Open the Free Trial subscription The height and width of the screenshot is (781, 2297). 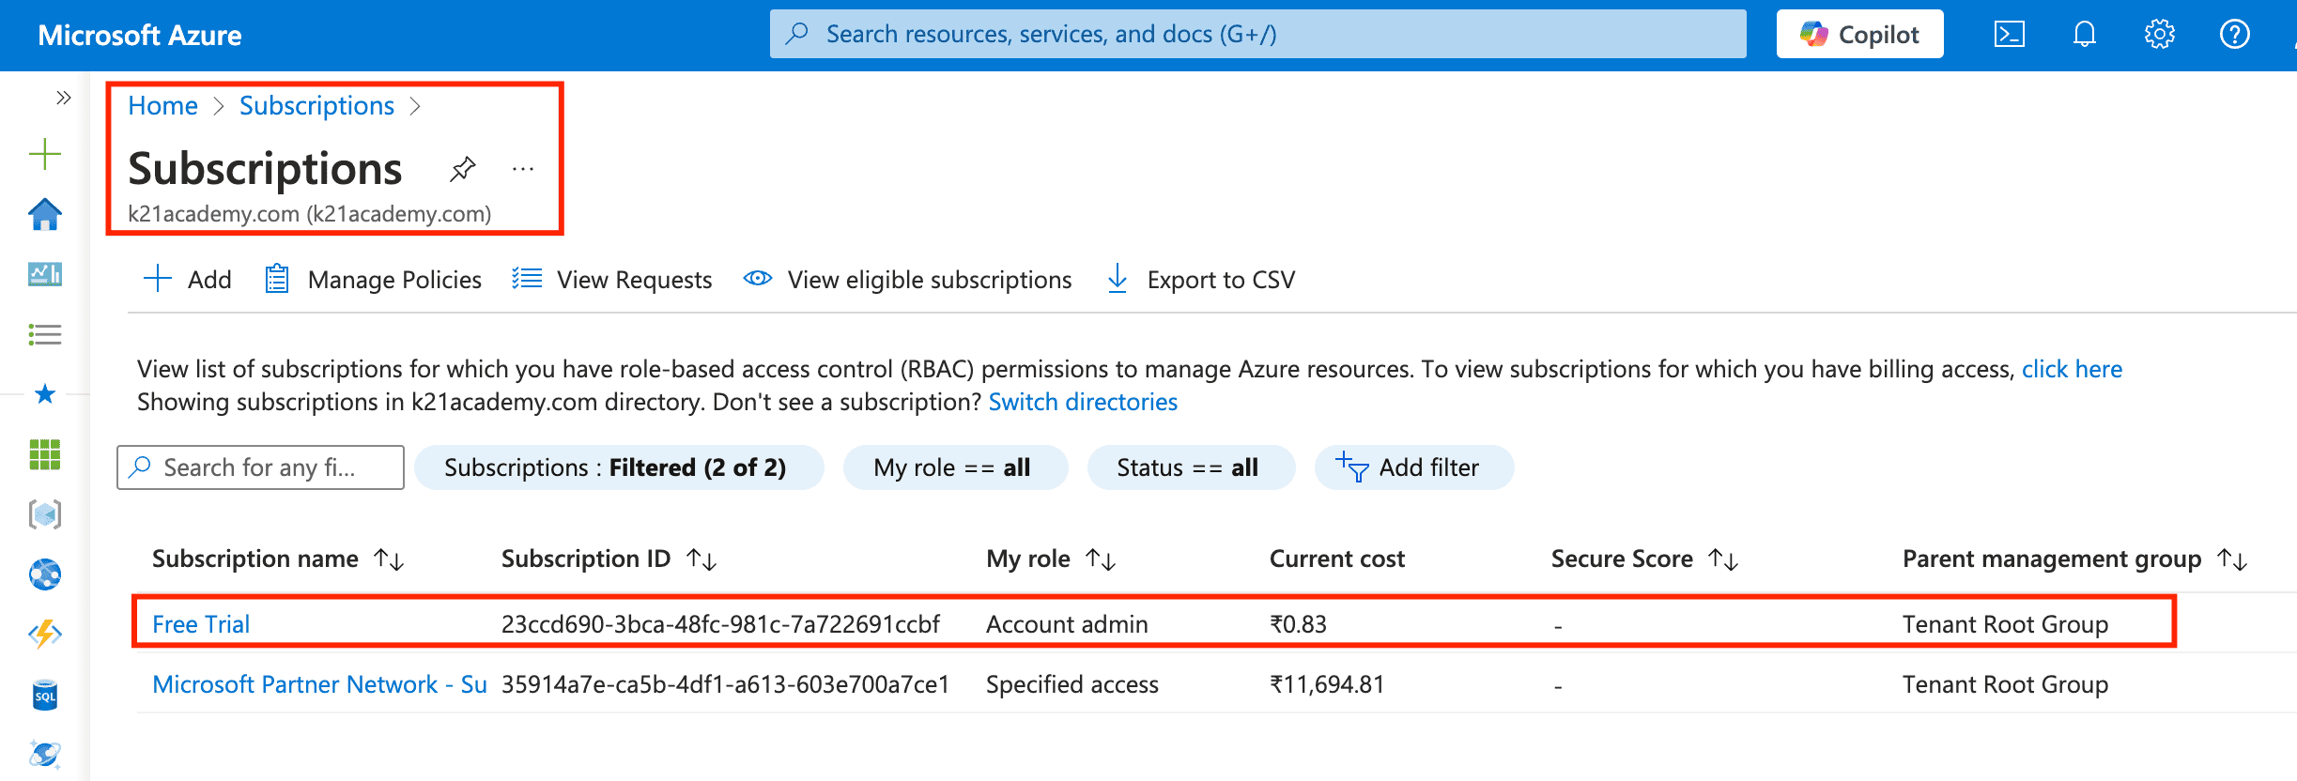201,624
